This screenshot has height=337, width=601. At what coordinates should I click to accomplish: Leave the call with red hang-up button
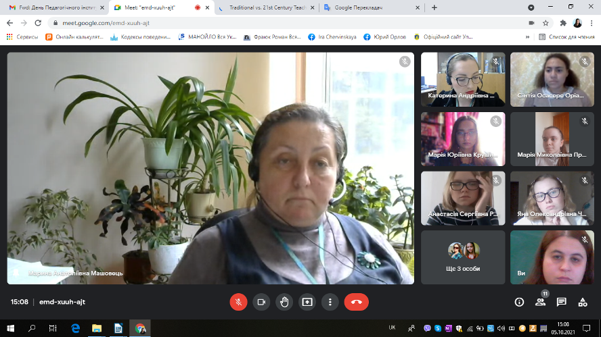[357, 302]
